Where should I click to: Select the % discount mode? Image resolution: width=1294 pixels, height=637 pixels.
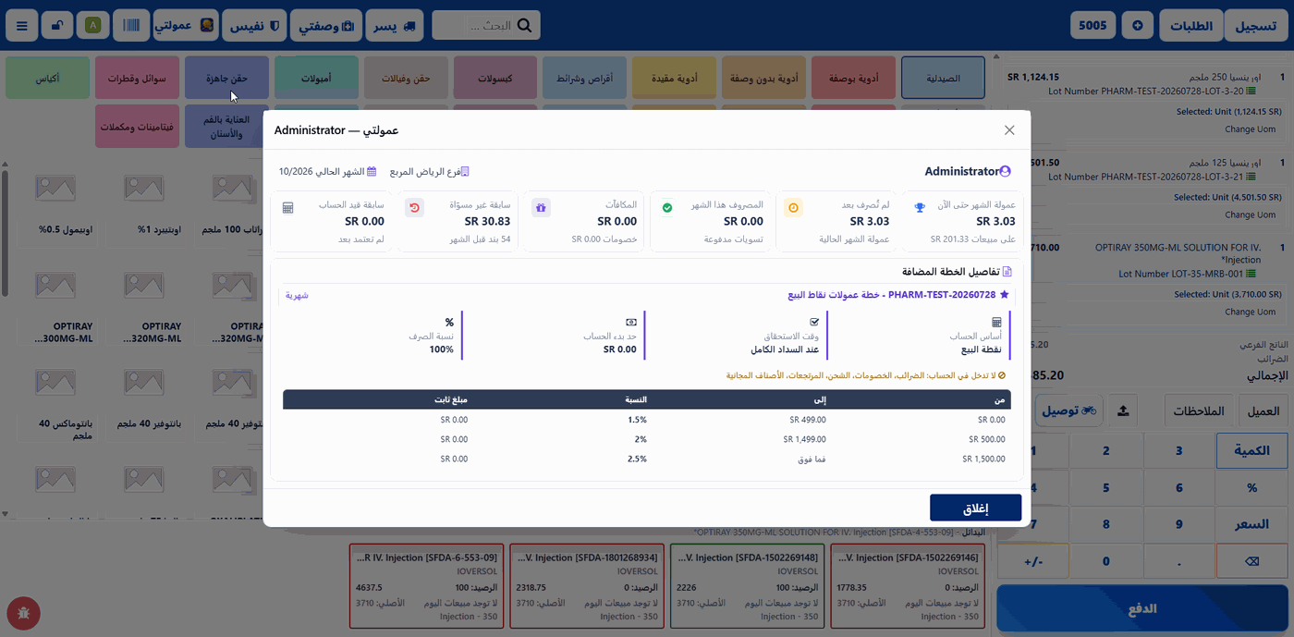[1251, 487]
